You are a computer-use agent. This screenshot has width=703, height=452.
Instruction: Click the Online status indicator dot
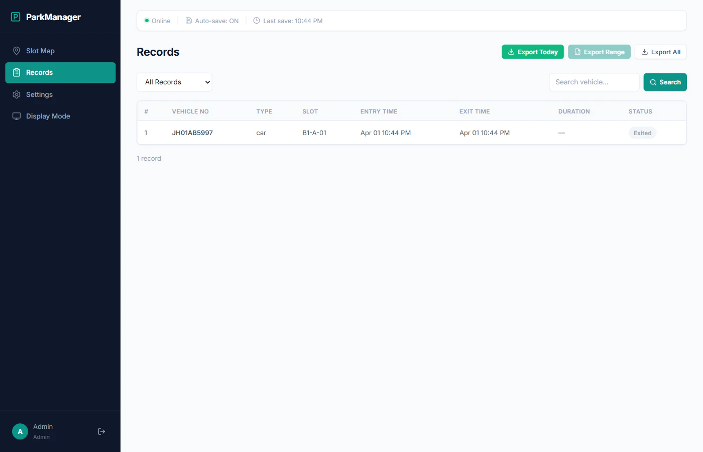point(146,21)
